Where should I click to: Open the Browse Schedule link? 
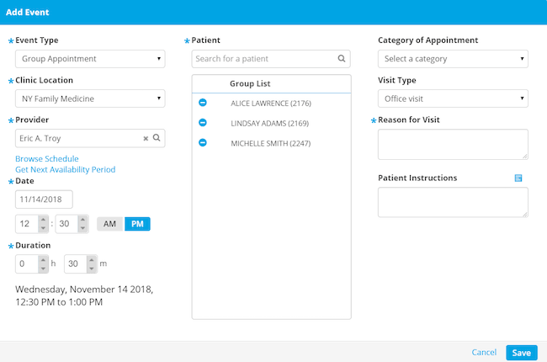47,159
